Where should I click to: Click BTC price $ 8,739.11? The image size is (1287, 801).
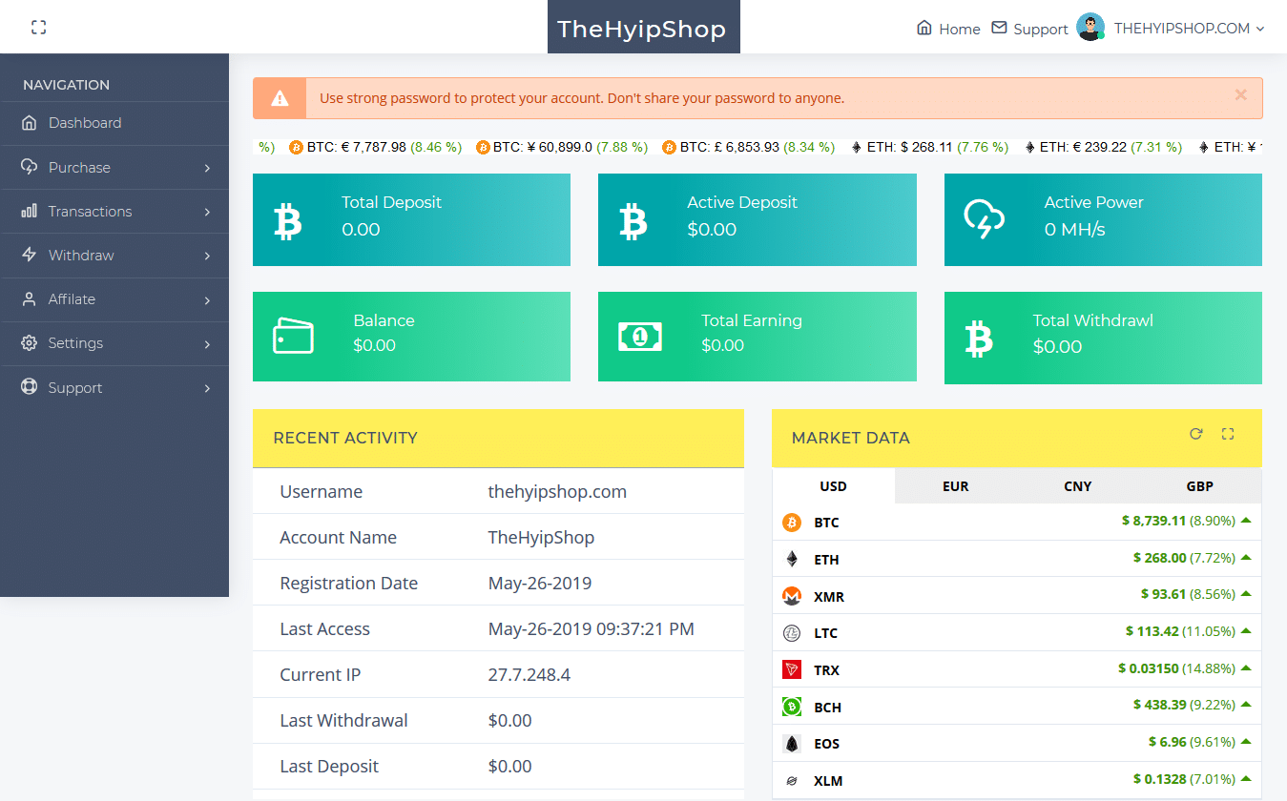(1153, 521)
